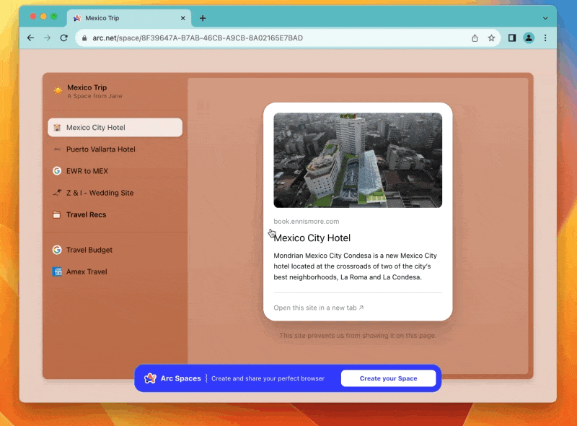
Task: Click the Wedding Site favicon
Action: point(57,193)
